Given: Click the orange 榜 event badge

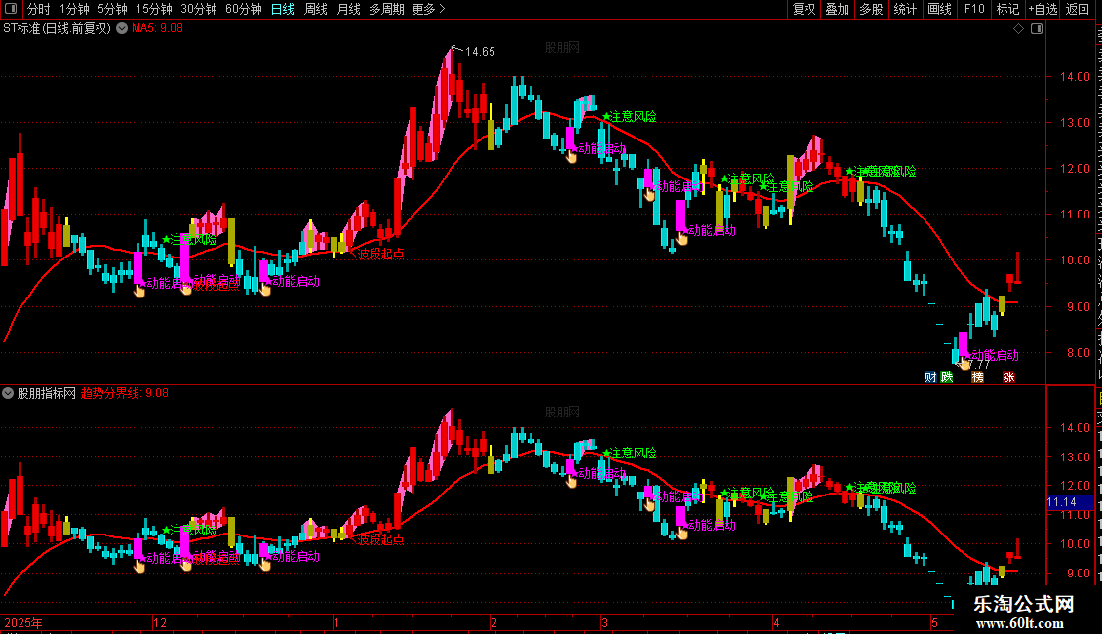Looking at the screenshot, I should (x=977, y=377).
